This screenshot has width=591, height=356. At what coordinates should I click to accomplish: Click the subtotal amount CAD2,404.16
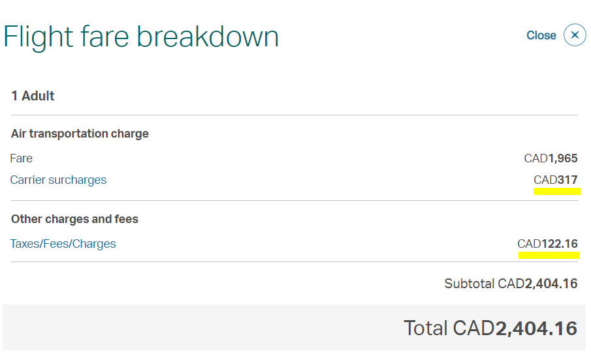537,284
